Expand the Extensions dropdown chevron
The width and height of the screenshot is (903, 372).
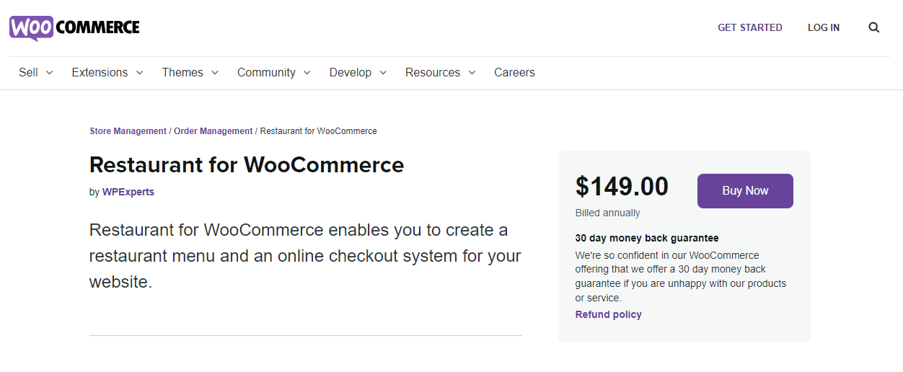tap(139, 73)
